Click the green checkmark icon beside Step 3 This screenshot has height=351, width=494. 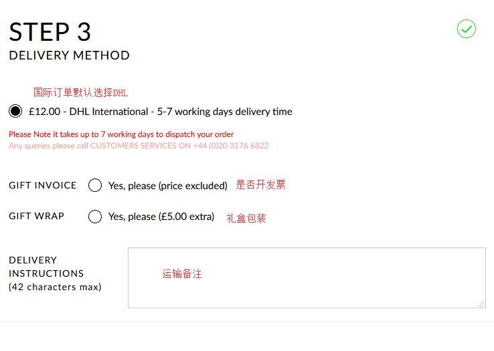click(467, 29)
